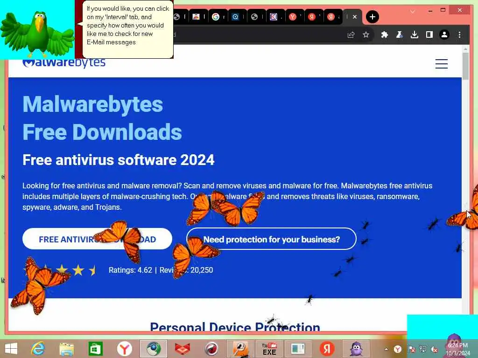478x358 pixels.
Task: Switch to the colorful picture favicon tab
Action: (196, 17)
